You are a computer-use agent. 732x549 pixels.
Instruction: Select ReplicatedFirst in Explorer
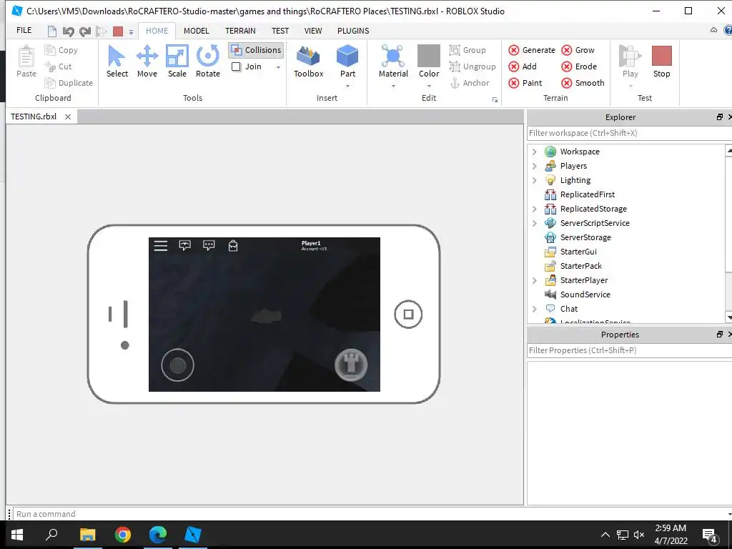(588, 194)
